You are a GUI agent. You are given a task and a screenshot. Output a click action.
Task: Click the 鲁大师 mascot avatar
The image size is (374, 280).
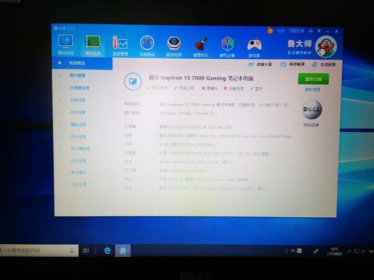click(326, 46)
